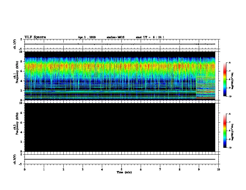
Task: Click the time axis tick labeled 0
Action: click(25, 170)
